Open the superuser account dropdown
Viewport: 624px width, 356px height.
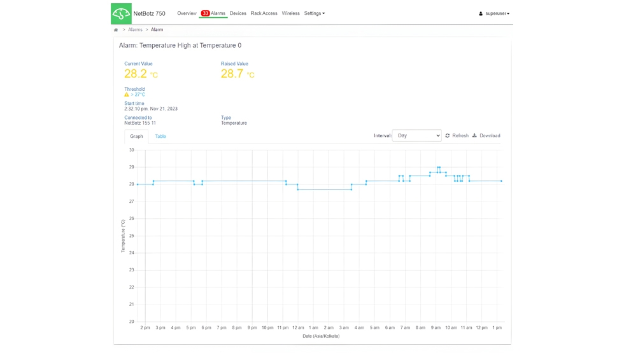point(497,13)
